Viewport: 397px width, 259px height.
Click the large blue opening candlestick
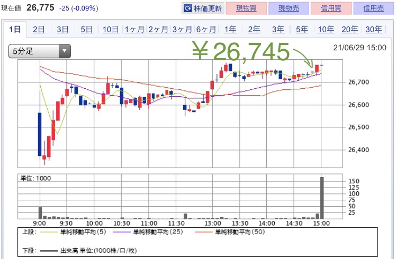pyautogui.click(x=40, y=134)
